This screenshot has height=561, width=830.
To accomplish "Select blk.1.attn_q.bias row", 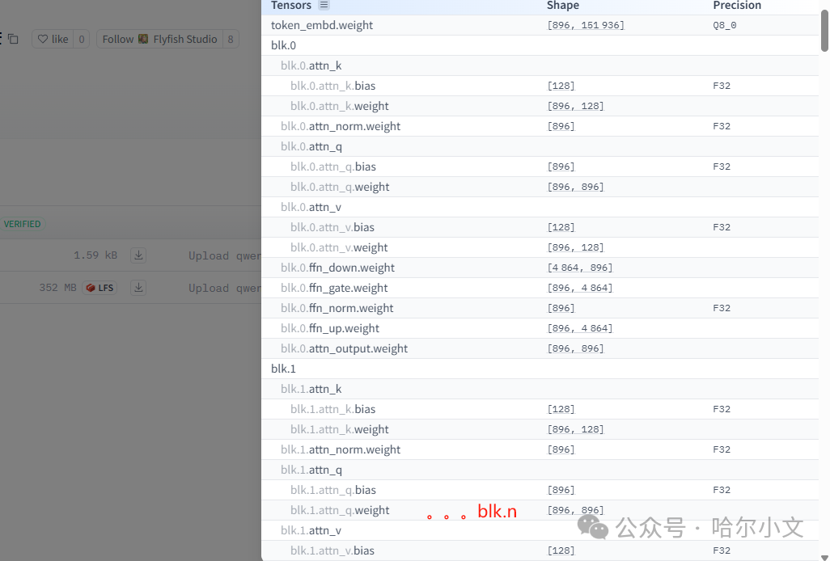I will [x=540, y=490].
